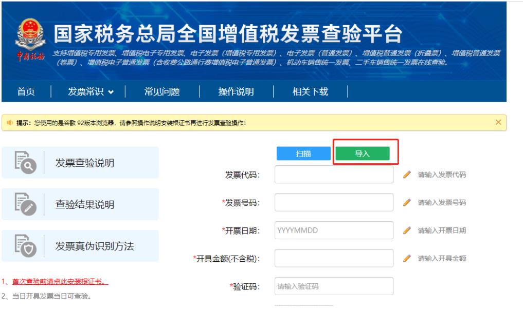Open the 常见问题 navigation item

pos(162,92)
